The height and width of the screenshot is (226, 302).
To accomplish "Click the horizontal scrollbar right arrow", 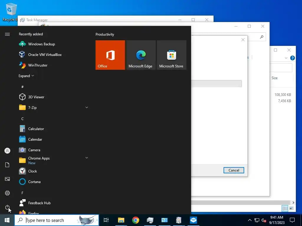I will pos(293,202).
